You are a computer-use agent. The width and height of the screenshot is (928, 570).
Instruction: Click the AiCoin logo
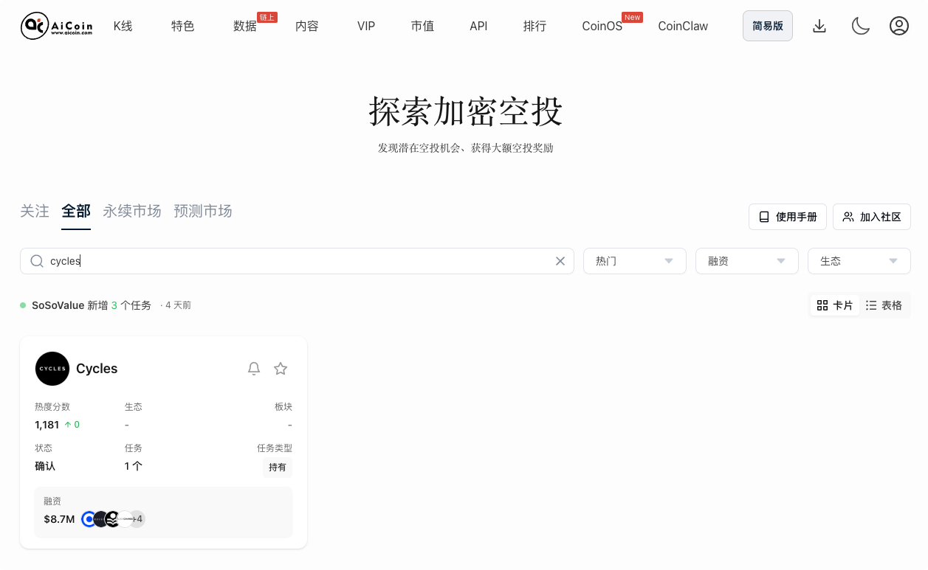click(x=57, y=26)
